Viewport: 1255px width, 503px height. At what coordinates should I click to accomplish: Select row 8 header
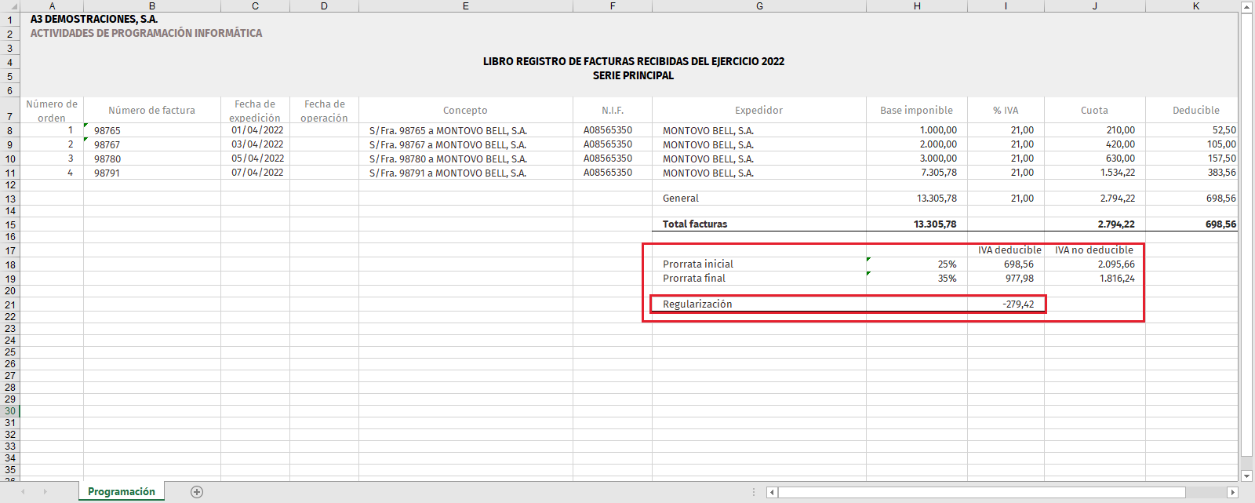point(9,130)
